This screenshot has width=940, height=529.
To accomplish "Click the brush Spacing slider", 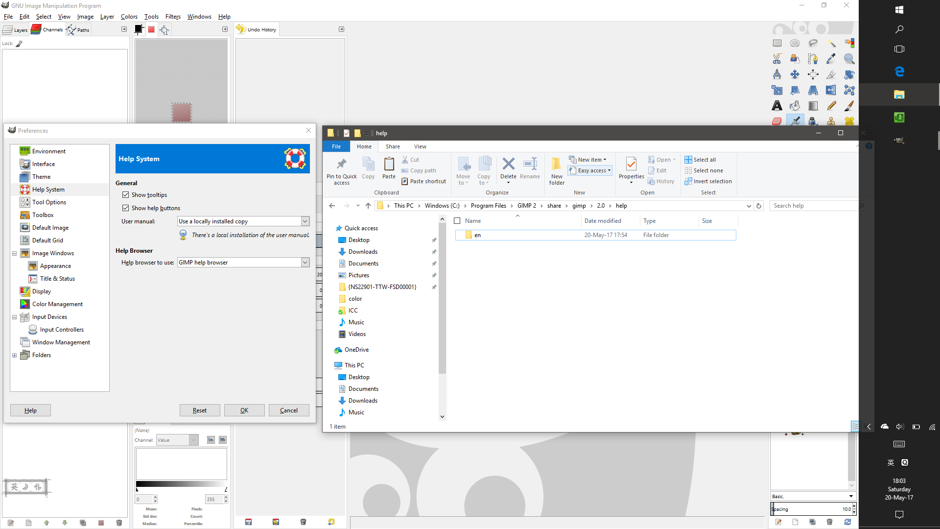I will [x=811, y=509].
